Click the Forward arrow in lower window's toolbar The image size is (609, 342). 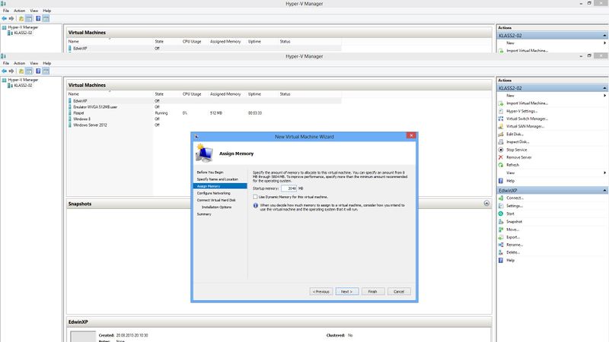coord(11,71)
